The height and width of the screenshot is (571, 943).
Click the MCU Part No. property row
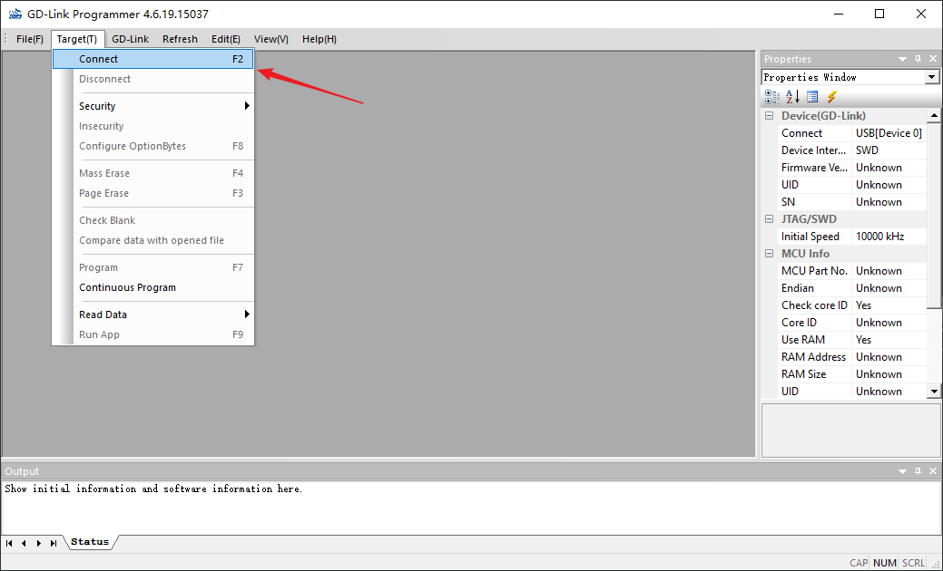851,271
